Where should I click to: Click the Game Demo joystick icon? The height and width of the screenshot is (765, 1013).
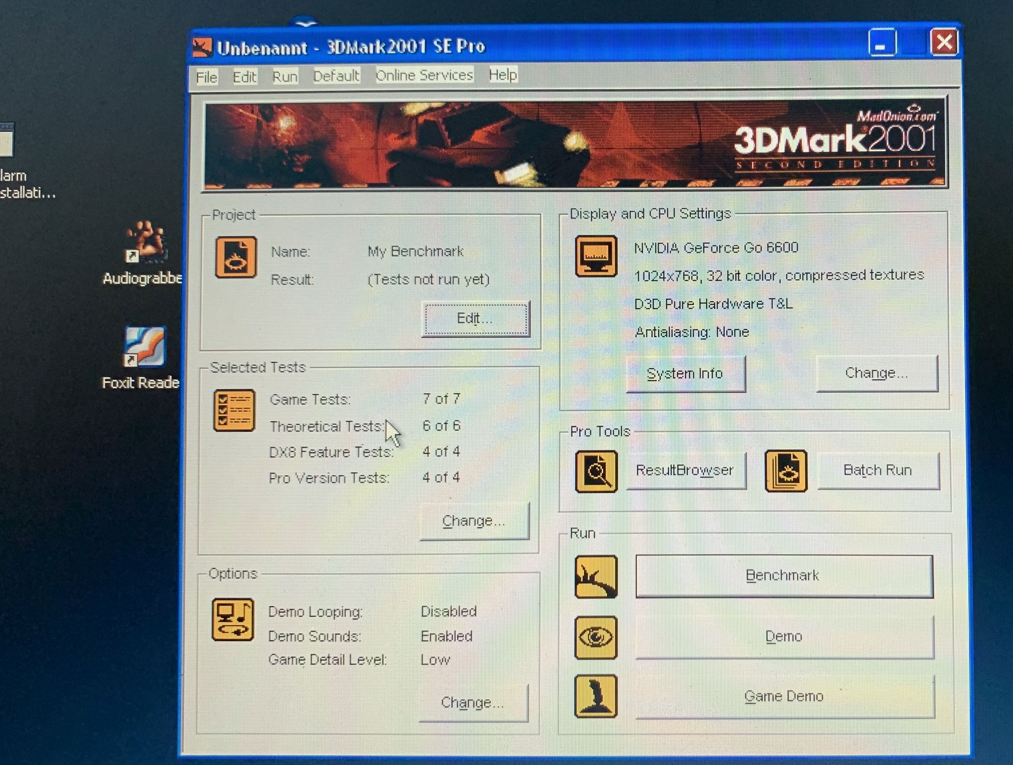coord(596,696)
